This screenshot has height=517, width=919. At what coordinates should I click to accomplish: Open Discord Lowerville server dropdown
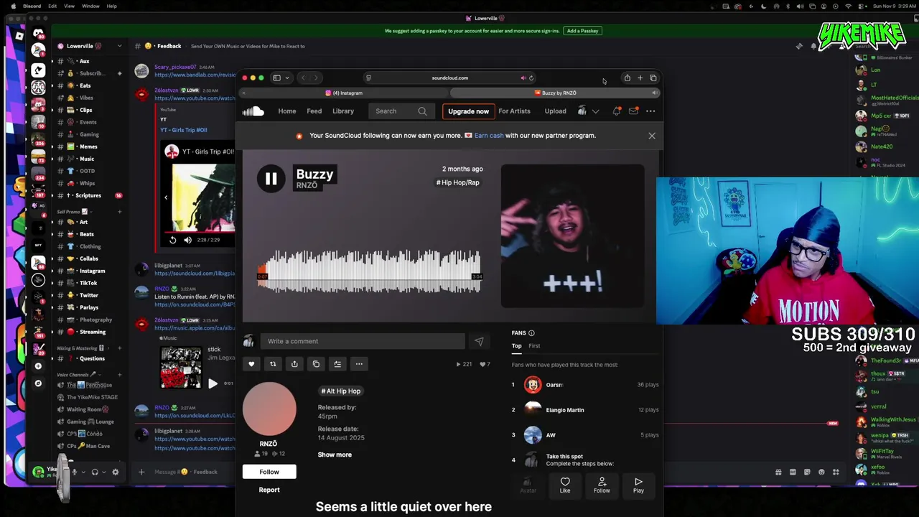(x=90, y=46)
